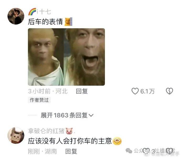The height and width of the screenshot is (158, 181).
Task: Open 拿破仑的红猪's cat avatar
Action: tap(16, 136)
